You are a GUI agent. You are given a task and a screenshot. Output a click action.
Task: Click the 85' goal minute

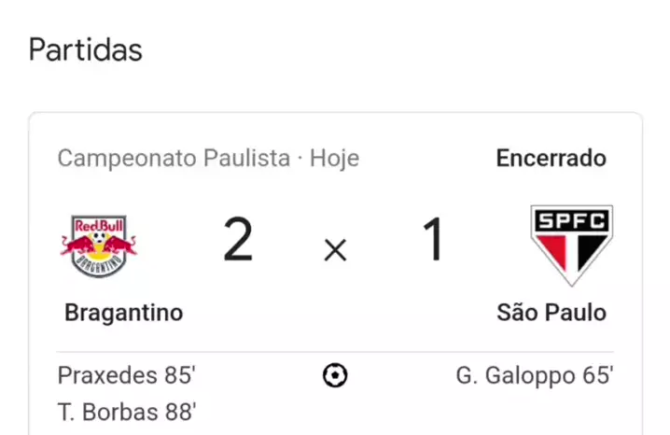point(180,375)
